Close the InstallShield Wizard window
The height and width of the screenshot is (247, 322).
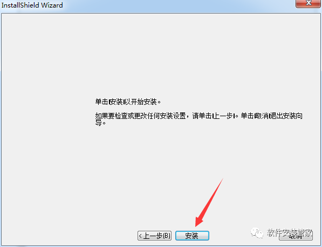point(308,3)
